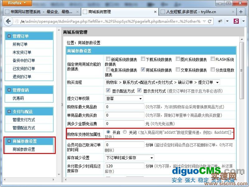
Task: Collapse the 商城参数设置 sidebar section
Action: click(9, 141)
